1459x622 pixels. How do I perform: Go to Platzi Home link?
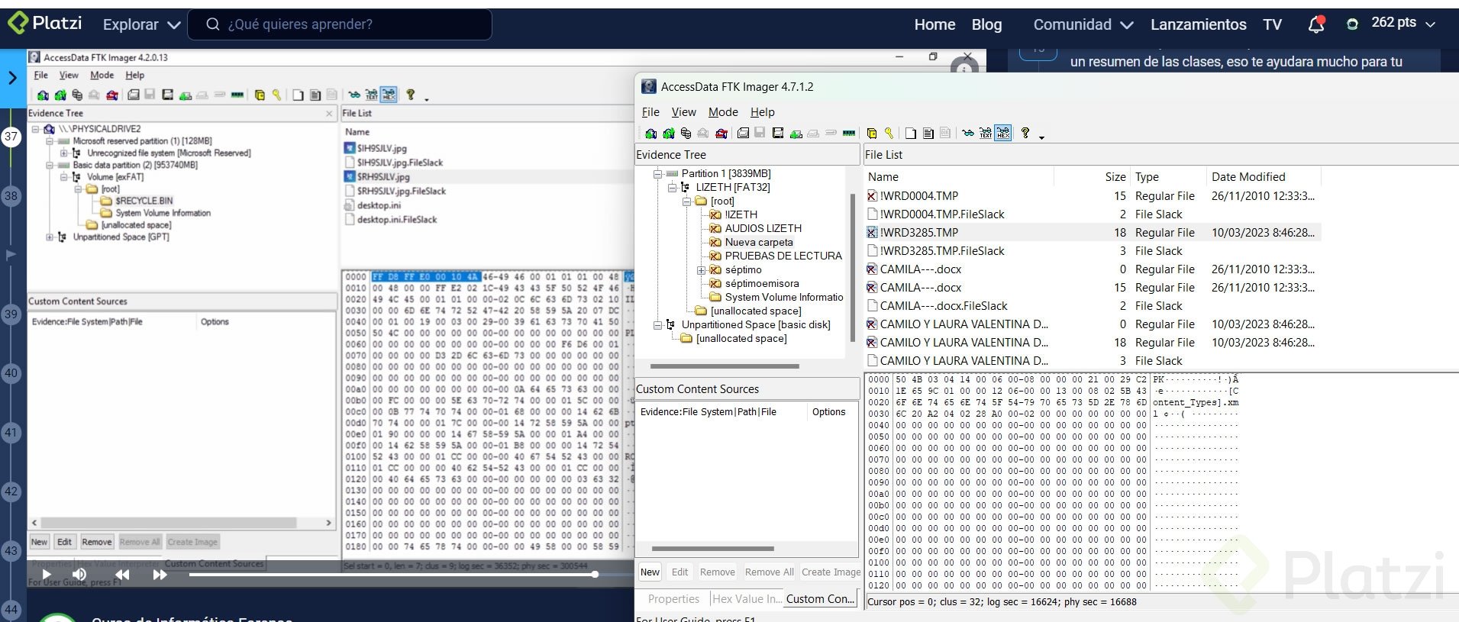tap(934, 24)
